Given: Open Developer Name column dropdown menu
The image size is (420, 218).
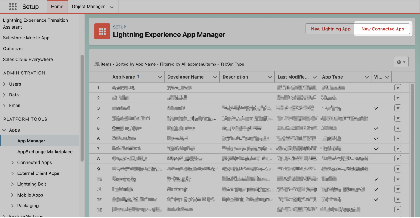Looking at the screenshot, I should point(215,77).
